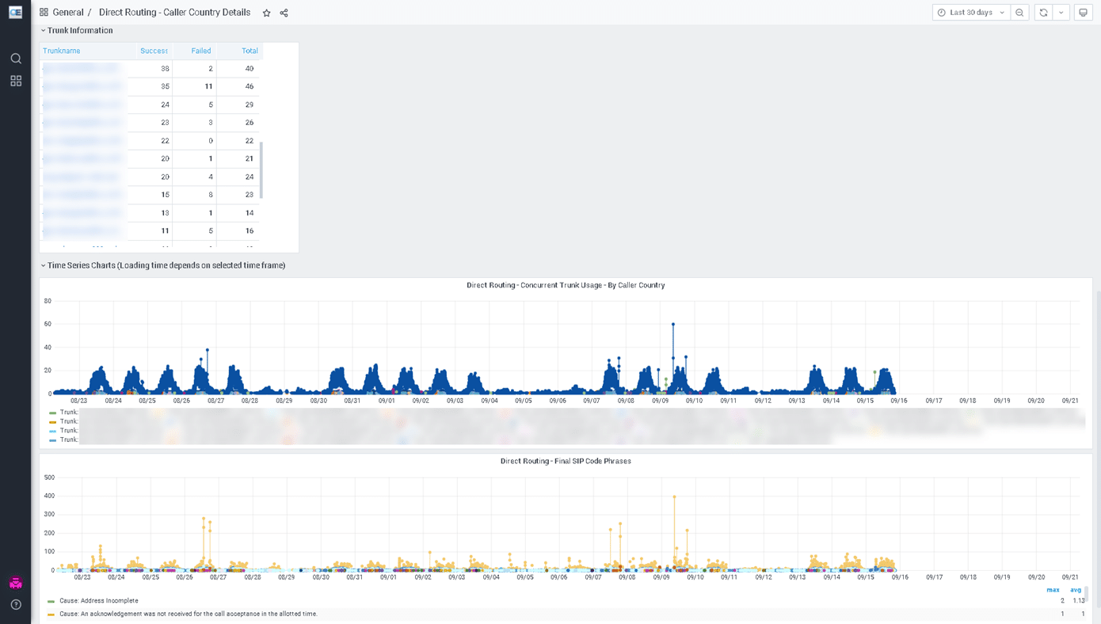Open the 'Last 30 days' time picker
The height and width of the screenshot is (624, 1101).
(x=970, y=13)
